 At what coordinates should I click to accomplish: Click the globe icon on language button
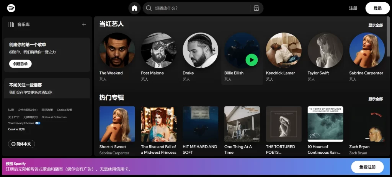point(13,144)
